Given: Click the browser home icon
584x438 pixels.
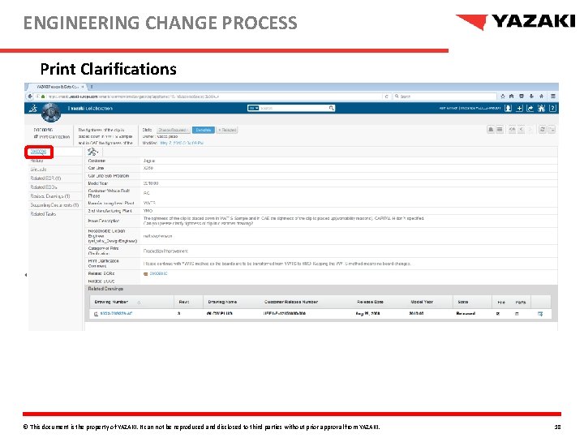Looking at the screenshot, I should click(542, 96).
